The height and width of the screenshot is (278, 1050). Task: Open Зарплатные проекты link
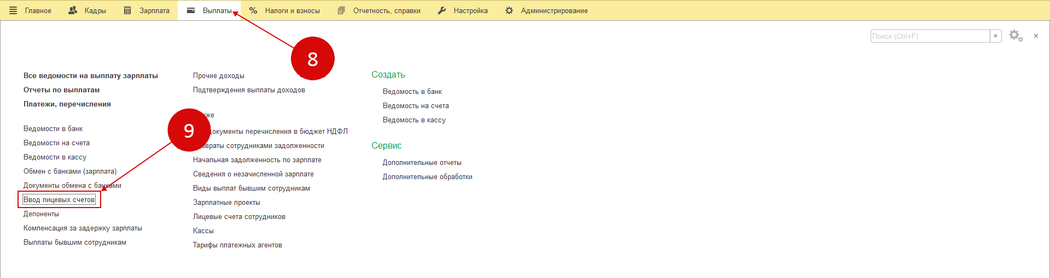click(226, 203)
